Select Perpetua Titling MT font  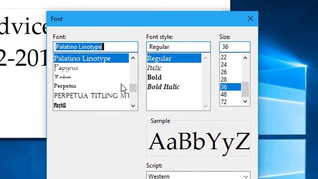pos(91,95)
